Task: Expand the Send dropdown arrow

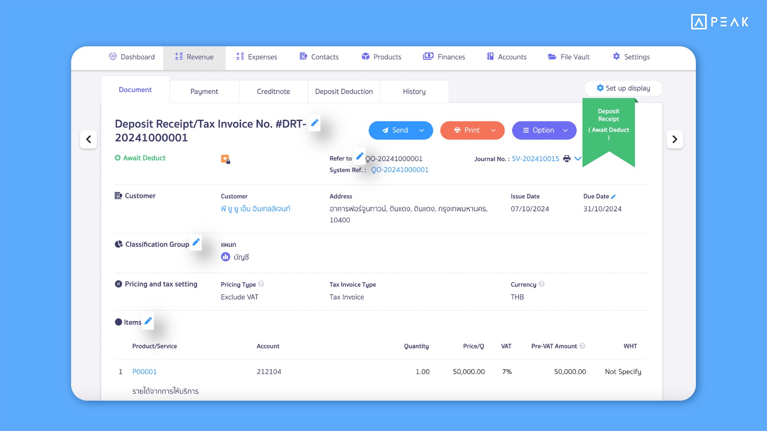Action: point(421,130)
